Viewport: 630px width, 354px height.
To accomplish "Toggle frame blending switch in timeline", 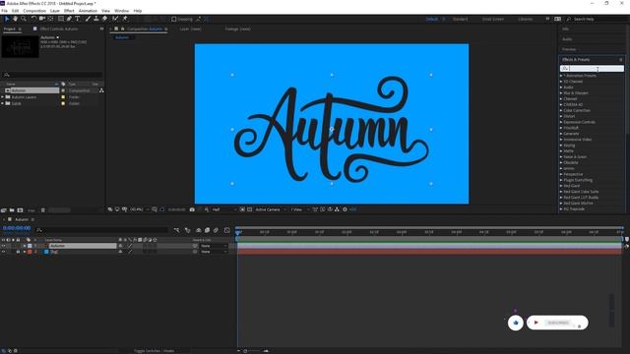I will [207, 230].
